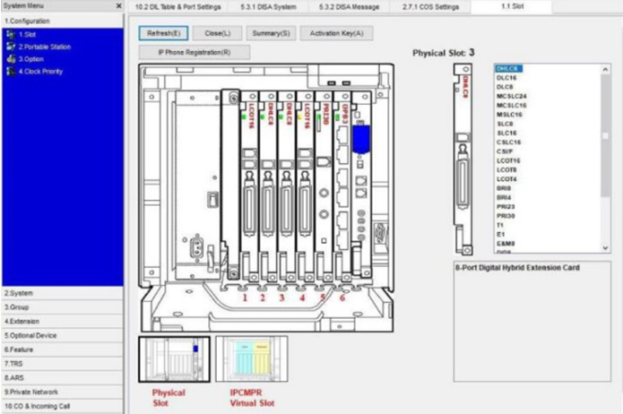Viewport: 623px width, 414px height.
Task: Close the System Menu panel
Action: point(118,6)
